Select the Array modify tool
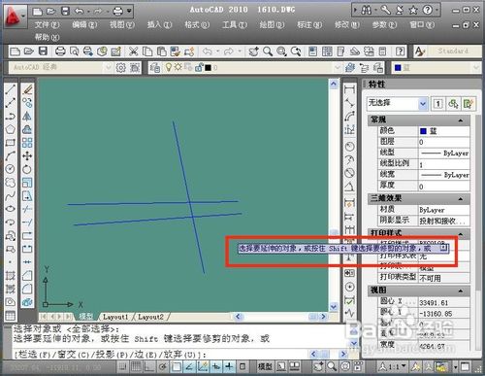The image size is (485, 376). click(x=27, y=143)
